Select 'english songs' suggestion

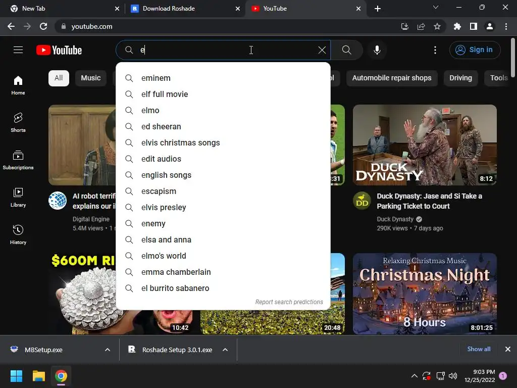click(223, 175)
